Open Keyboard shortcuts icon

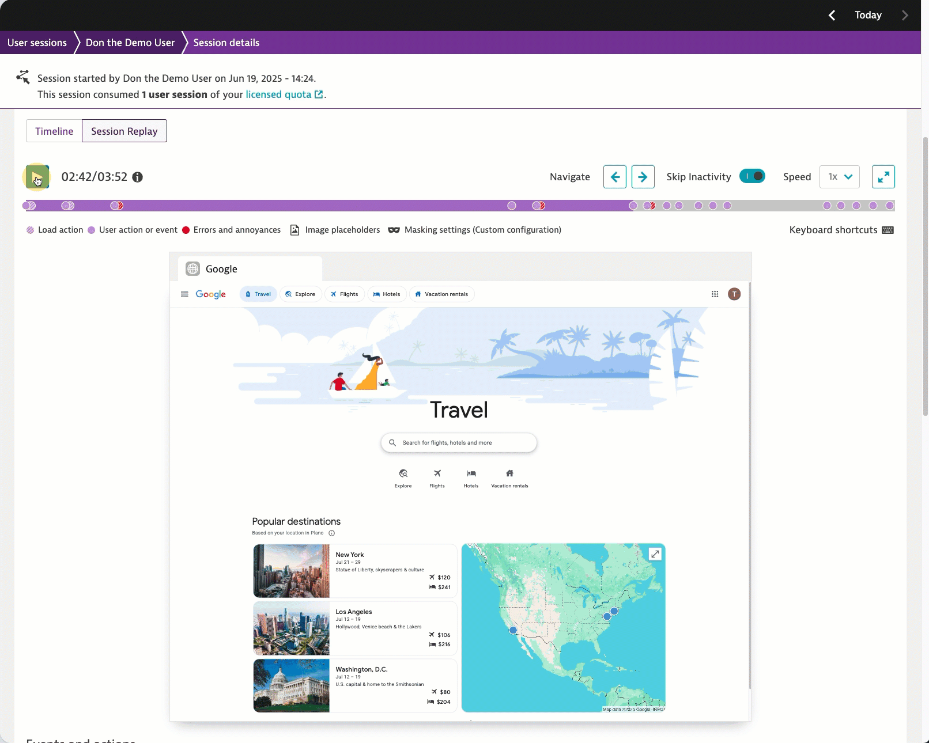[x=888, y=230]
